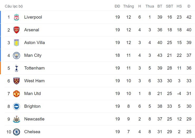Click the HS goal difference header
Viewport: 195px width, 138px height.
tap(179, 6)
